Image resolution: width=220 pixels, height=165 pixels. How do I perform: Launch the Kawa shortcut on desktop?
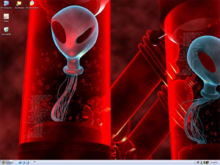pyautogui.click(x=6, y=18)
